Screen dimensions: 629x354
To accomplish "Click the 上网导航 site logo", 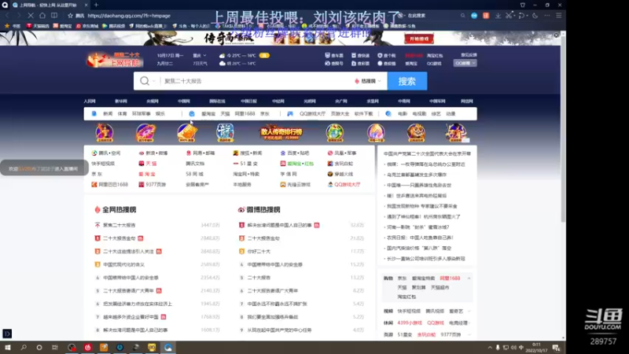I will [115, 60].
